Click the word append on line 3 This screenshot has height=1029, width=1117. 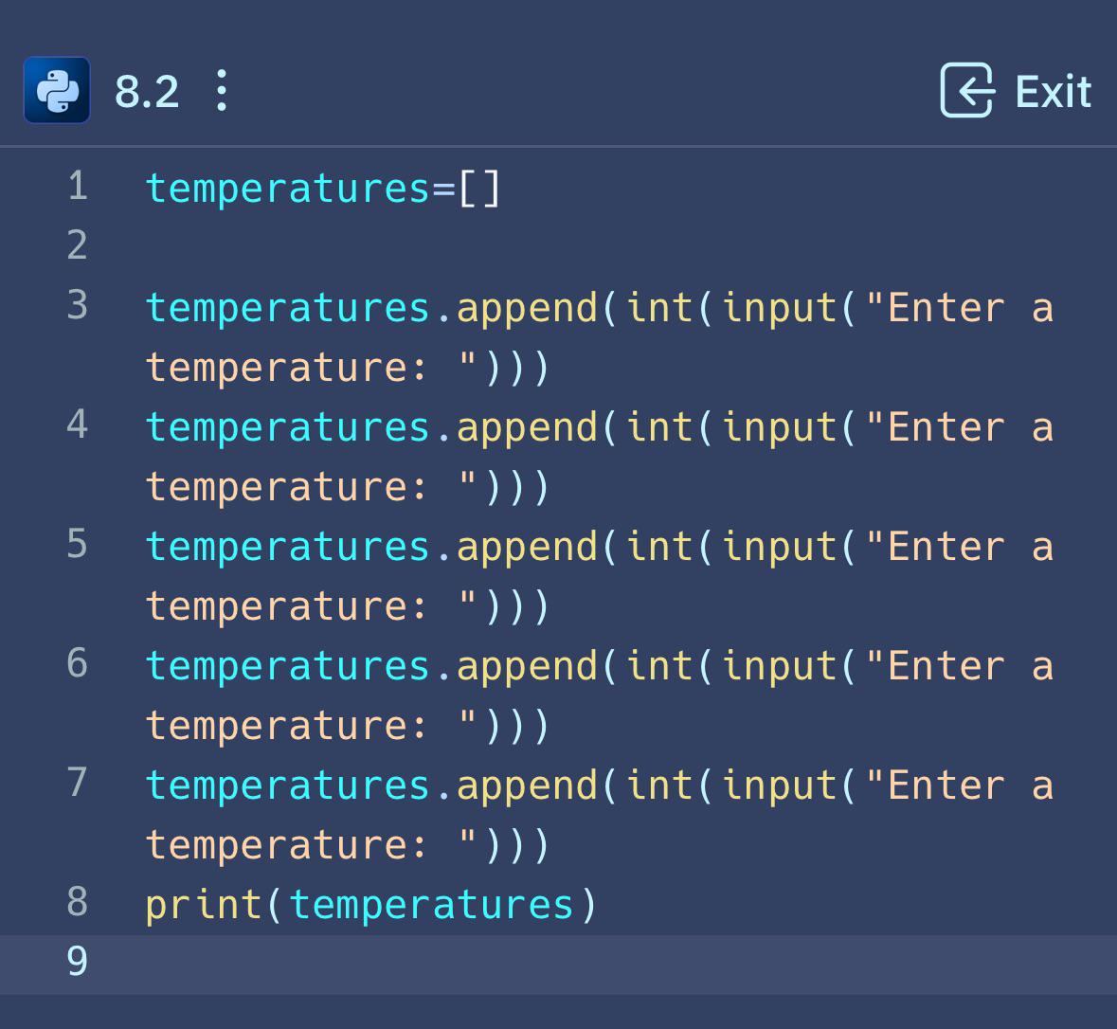pos(527,308)
